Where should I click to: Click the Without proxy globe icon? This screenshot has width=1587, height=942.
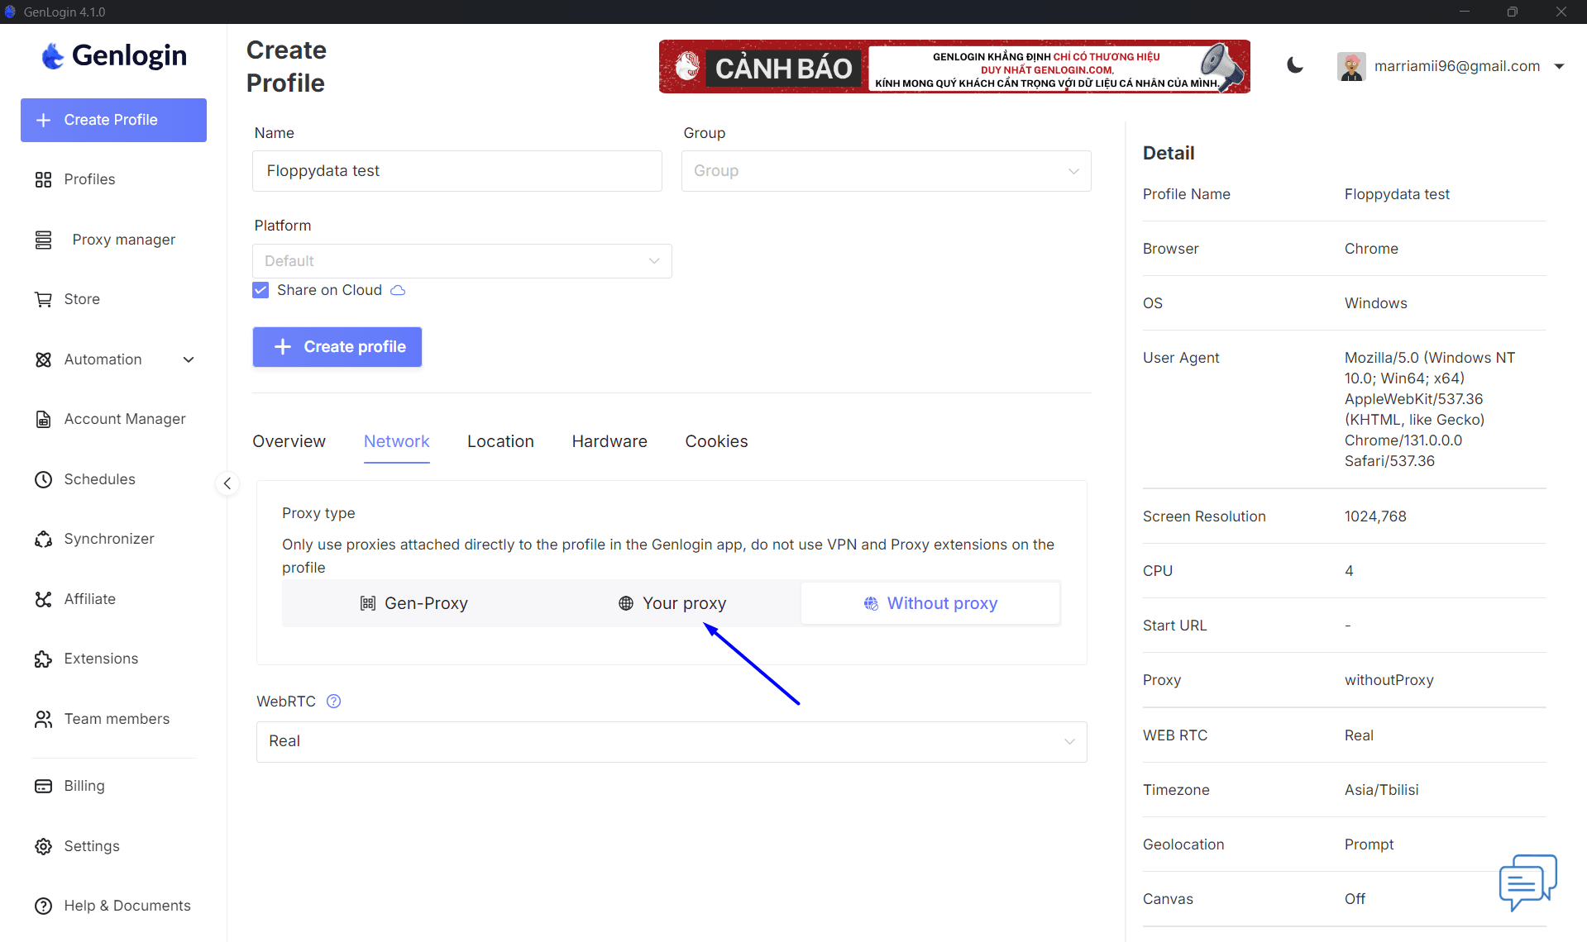pos(871,603)
